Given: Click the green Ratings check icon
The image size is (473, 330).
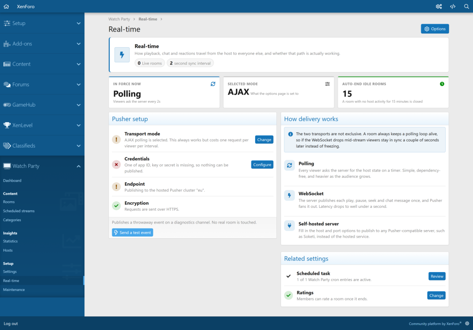Looking at the screenshot, I should [x=289, y=295].
